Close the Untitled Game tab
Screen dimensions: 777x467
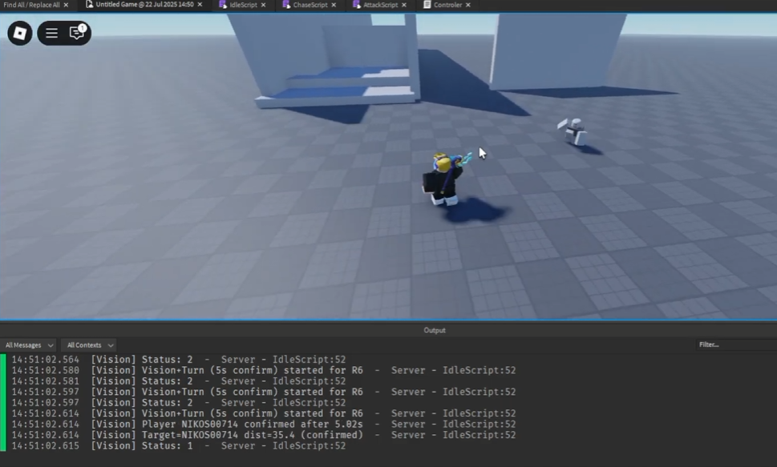[200, 5]
